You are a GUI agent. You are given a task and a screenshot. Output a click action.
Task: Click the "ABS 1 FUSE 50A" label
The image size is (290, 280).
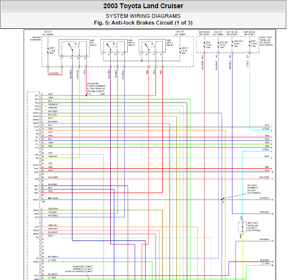(x=53, y=51)
